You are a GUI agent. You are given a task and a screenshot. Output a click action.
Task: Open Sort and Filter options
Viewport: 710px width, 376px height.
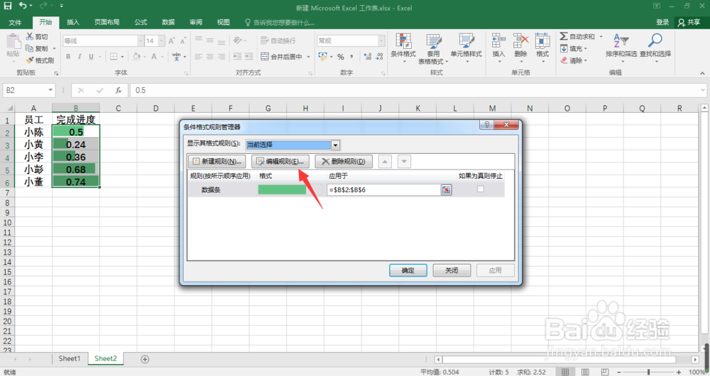click(x=621, y=48)
